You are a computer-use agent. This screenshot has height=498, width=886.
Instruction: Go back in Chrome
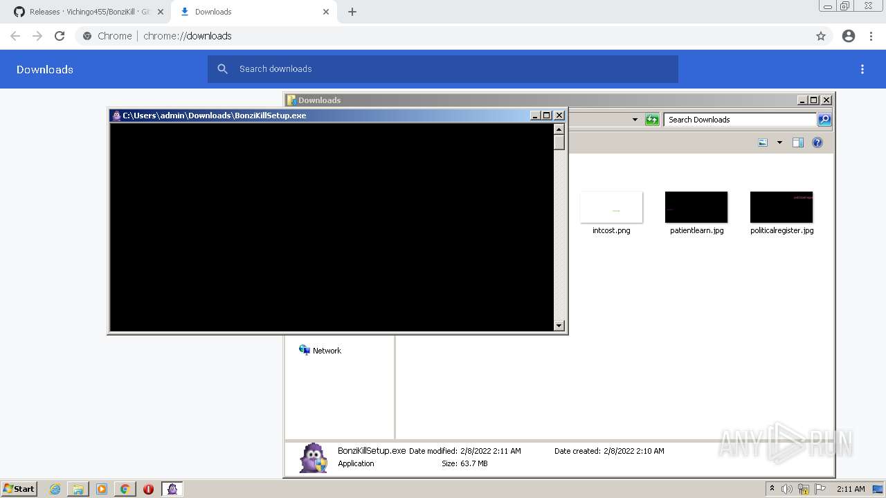pyautogui.click(x=15, y=36)
